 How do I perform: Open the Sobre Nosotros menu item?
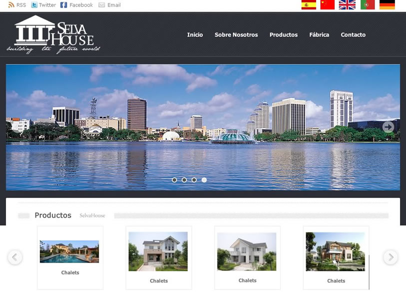(236, 35)
